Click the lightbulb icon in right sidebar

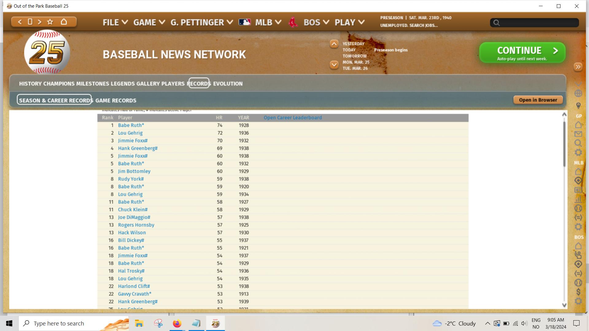tap(578, 106)
